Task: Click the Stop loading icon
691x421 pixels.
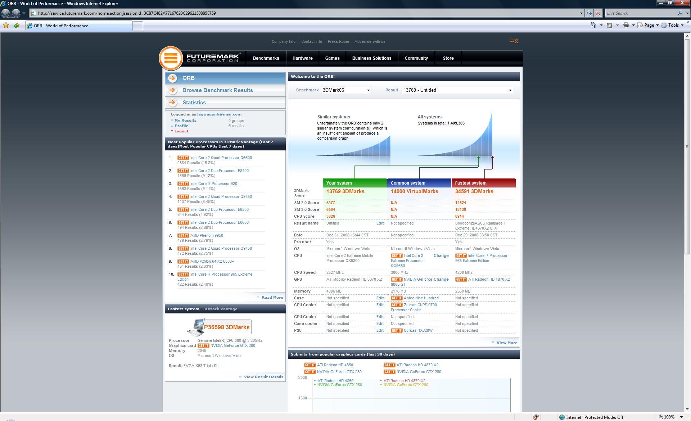Action: coord(598,13)
